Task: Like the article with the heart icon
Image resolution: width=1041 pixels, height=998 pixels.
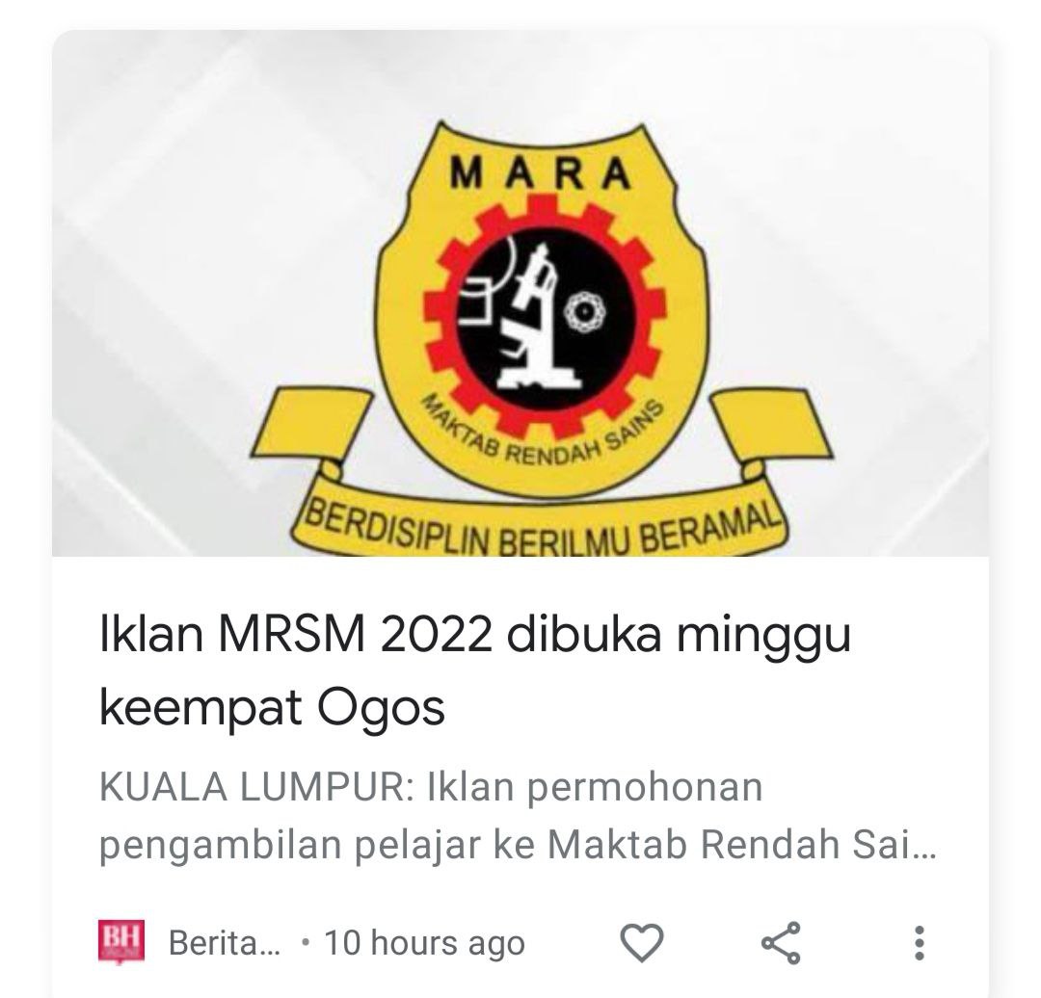Action: (x=641, y=941)
